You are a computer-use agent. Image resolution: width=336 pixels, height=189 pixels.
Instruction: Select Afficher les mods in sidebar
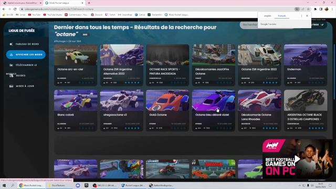click(x=26, y=55)
